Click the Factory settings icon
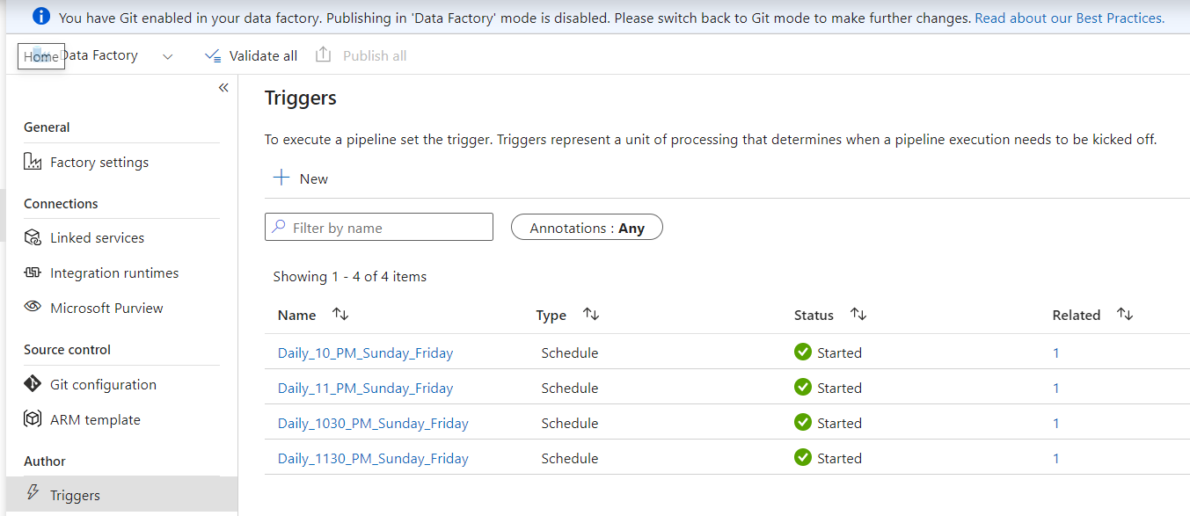This screenshot has width=1190, height=516. tap(33, 162)
